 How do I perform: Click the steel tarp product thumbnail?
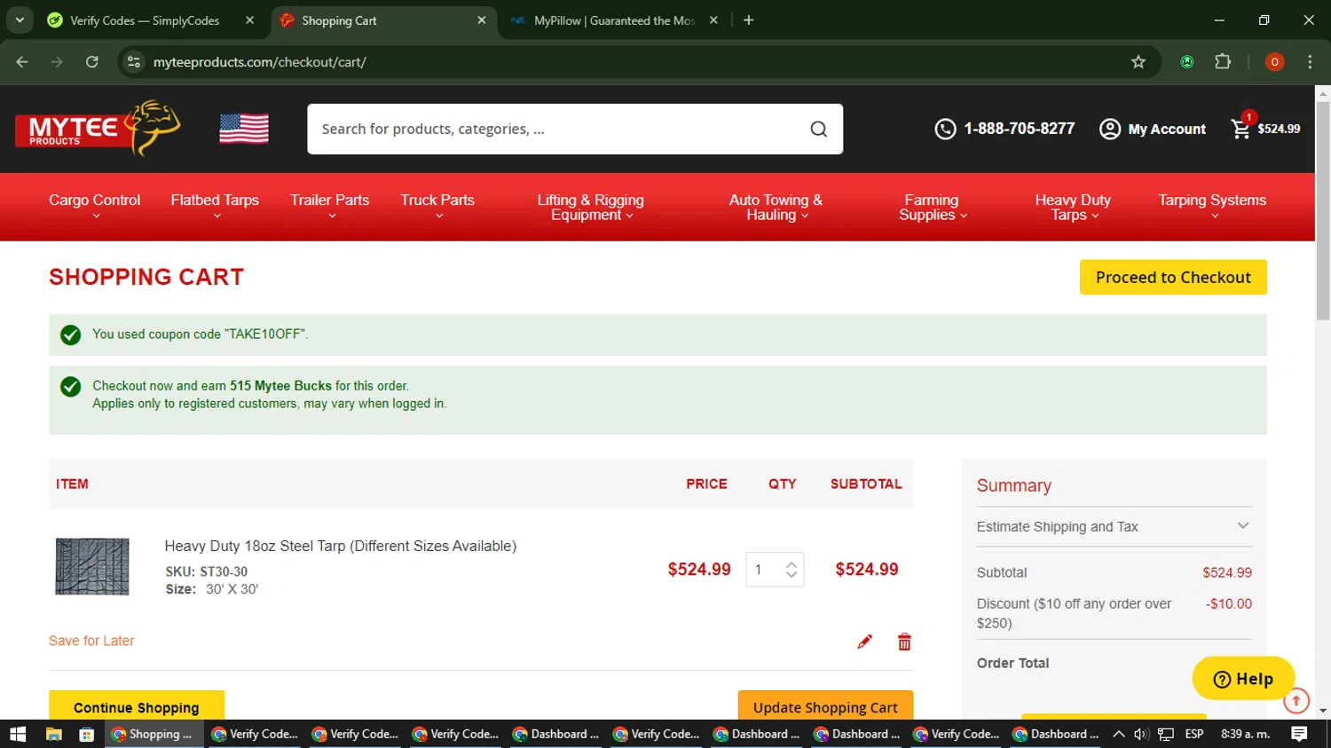pos(92,566)
